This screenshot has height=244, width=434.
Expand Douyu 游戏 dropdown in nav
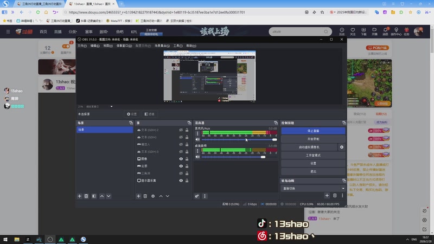click(x=104, y=32)
